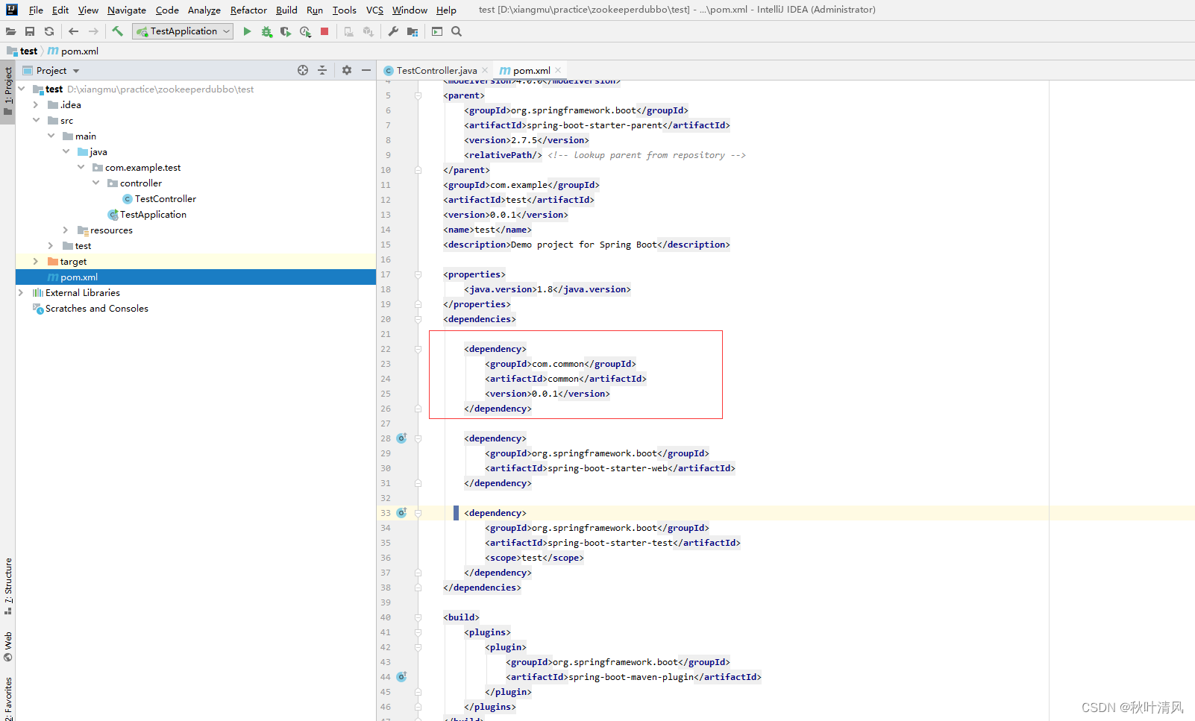The image size is (1195, 721).
Task: Close the TestController.java tab
Action: [x=485, y=70]
